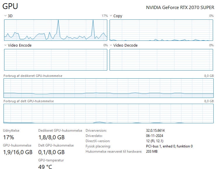
Task: Select the NVIDIA GeForce RTX 2070 SUPER name
Action: point(180,7)
